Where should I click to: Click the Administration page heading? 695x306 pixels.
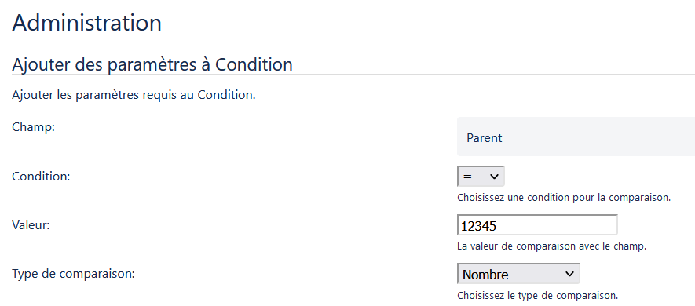click(x=87, y=22)
